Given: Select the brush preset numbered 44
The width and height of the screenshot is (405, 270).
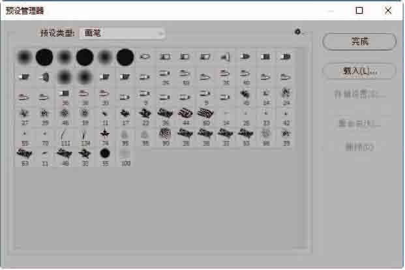Looking at the screenshot, I should click(185, 117).
